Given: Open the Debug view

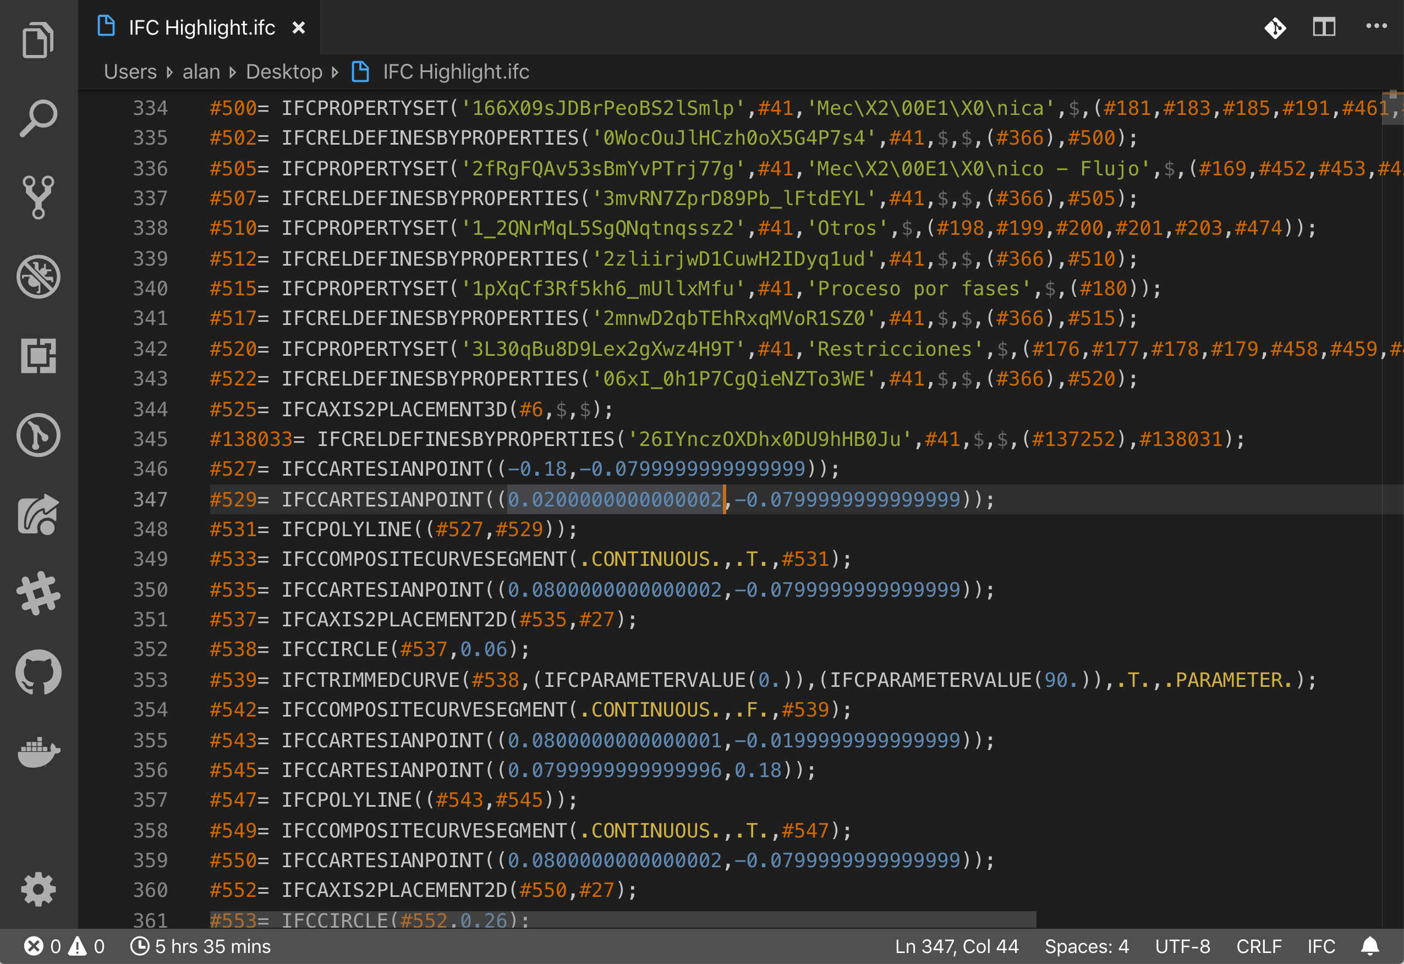Looking at the screenshot, I should pos(38,277).
